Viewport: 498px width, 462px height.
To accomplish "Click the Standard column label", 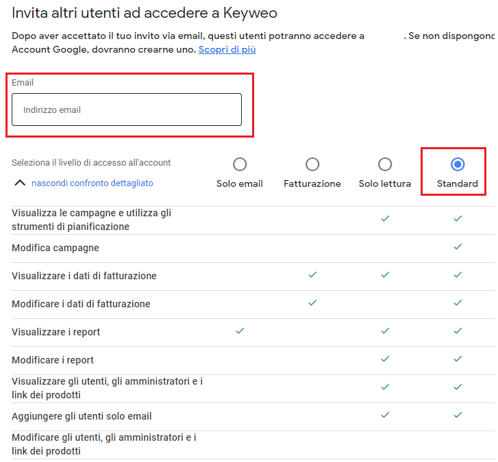I will (458, 183).
